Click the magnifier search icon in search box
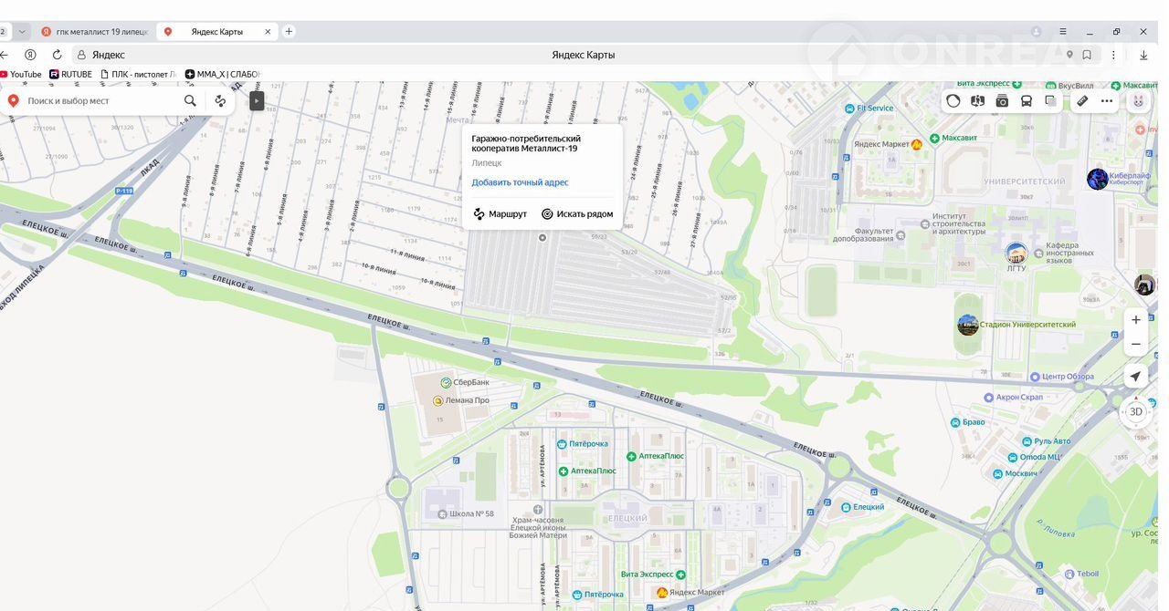The width and height of the screenshot is (1169, 611). tap(190, 101)
